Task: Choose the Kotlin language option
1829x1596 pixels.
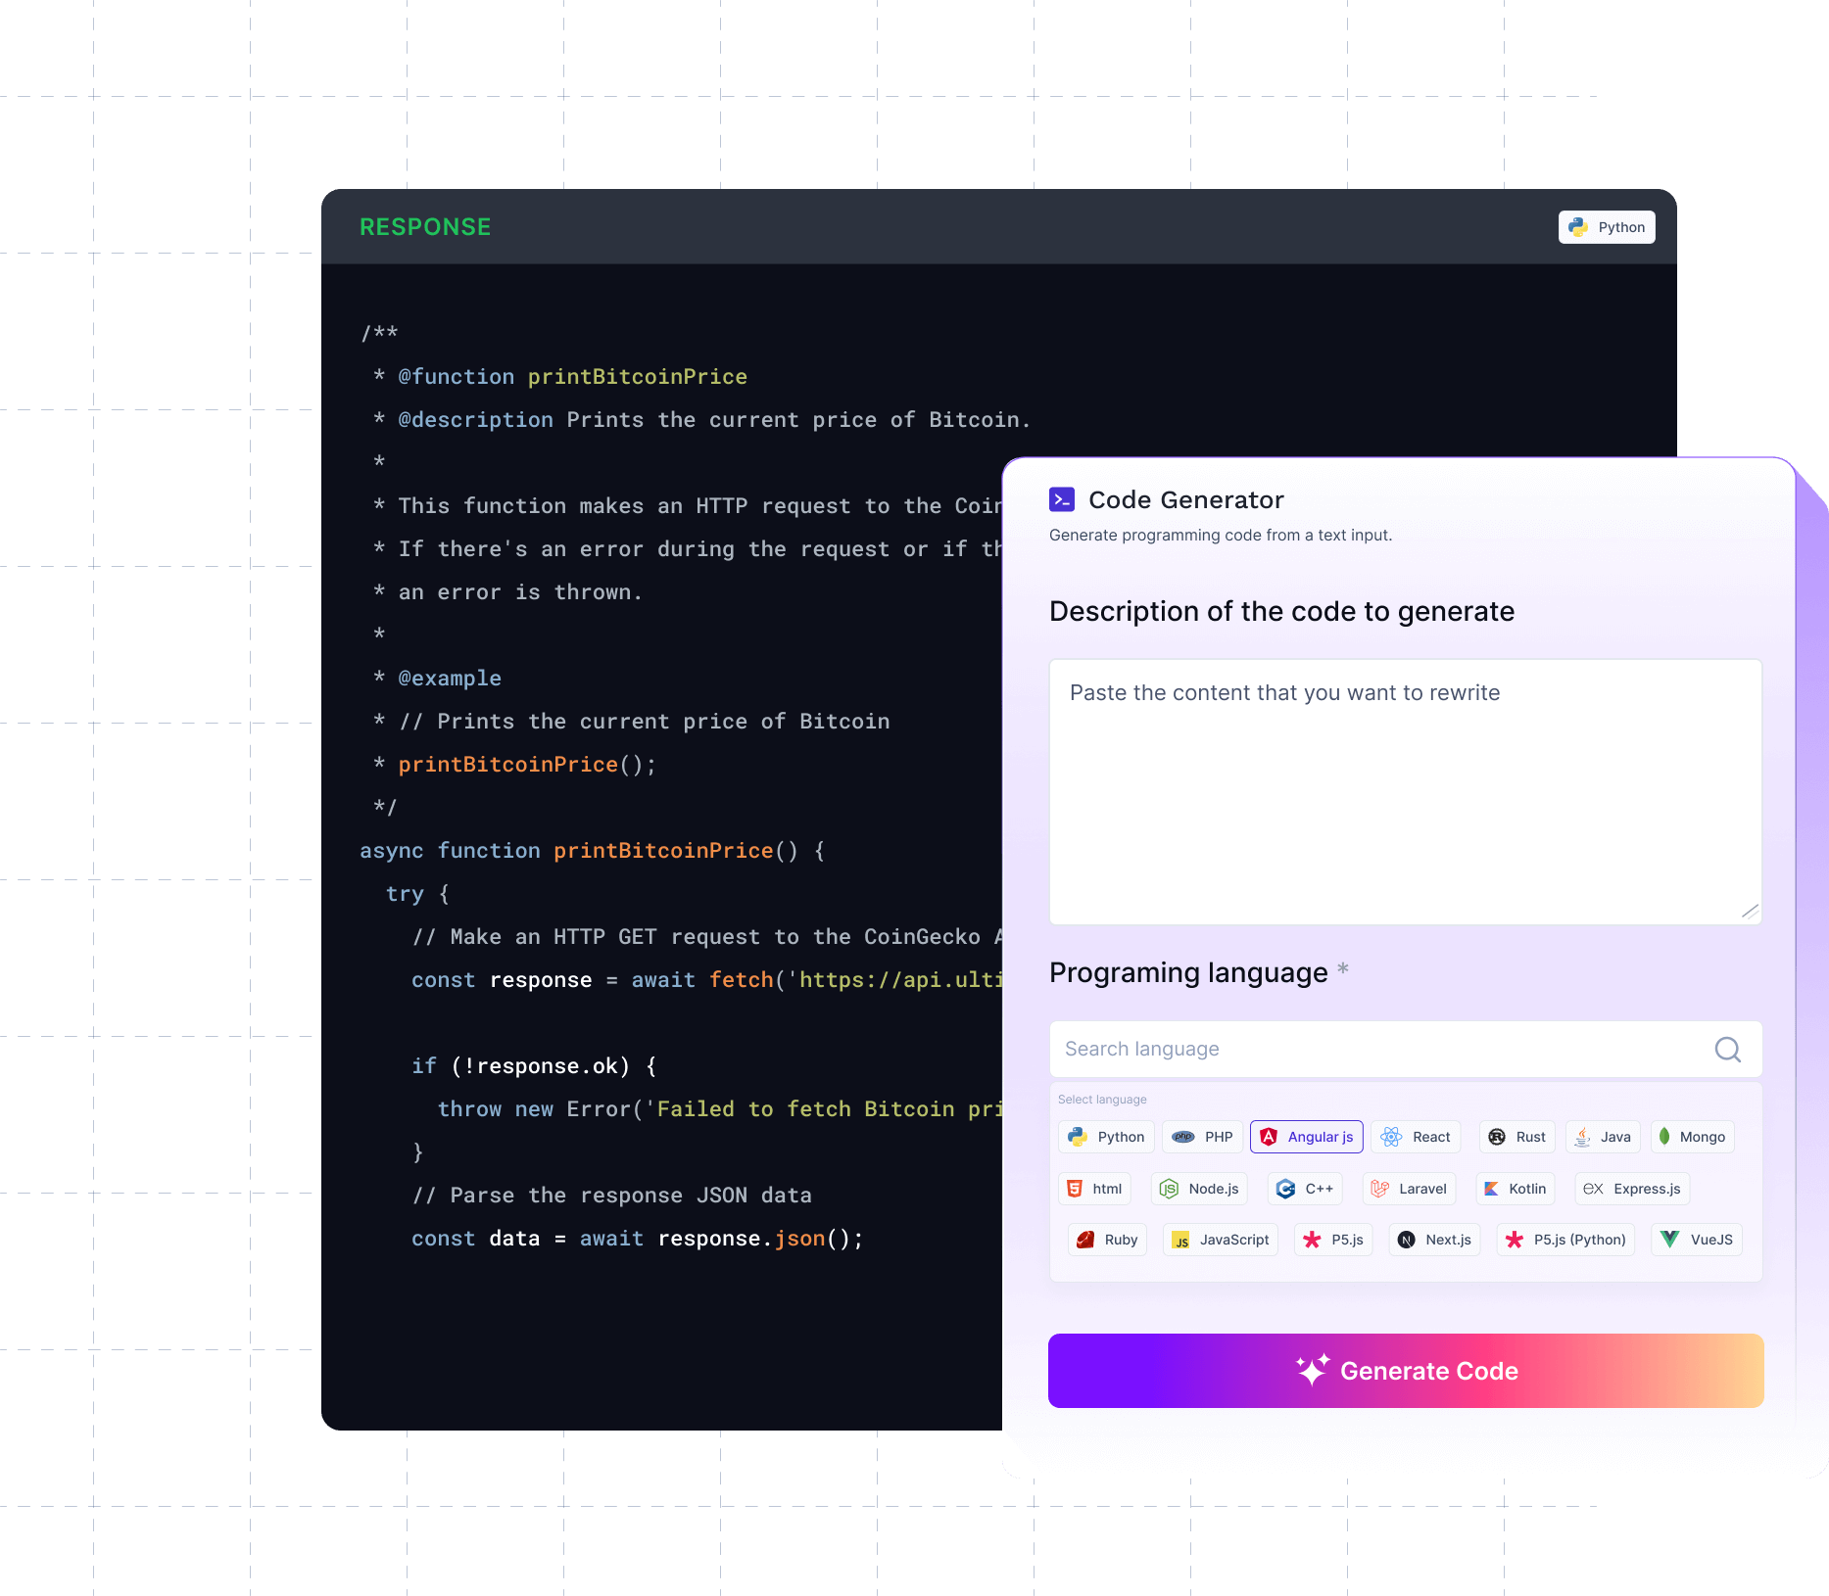Action: 1516,1189
